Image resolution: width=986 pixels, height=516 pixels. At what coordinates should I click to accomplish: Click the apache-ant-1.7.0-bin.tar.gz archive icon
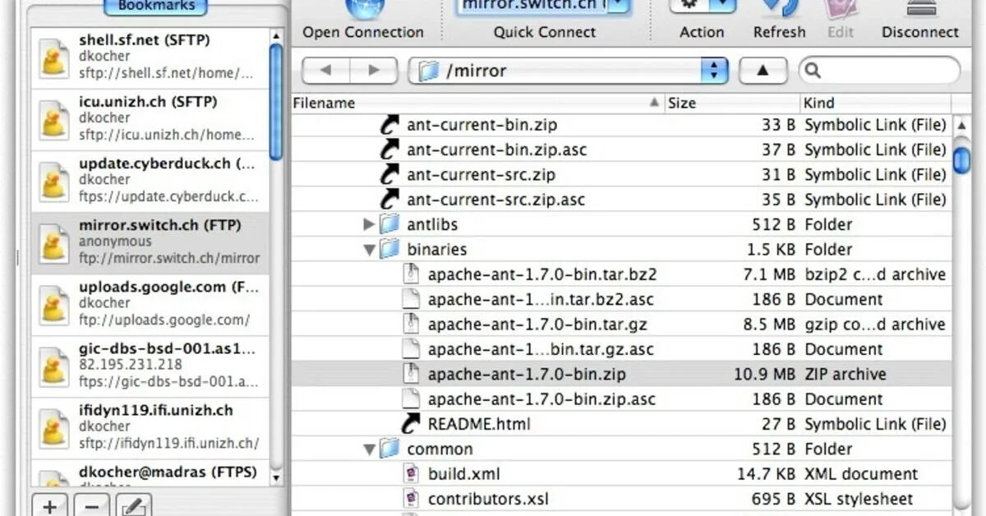[x=411, y=324]
